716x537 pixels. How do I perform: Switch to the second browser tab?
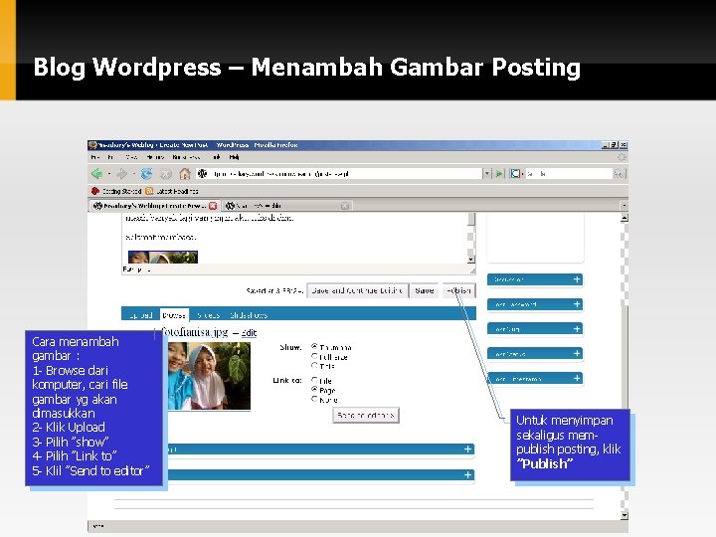point(283,206)
